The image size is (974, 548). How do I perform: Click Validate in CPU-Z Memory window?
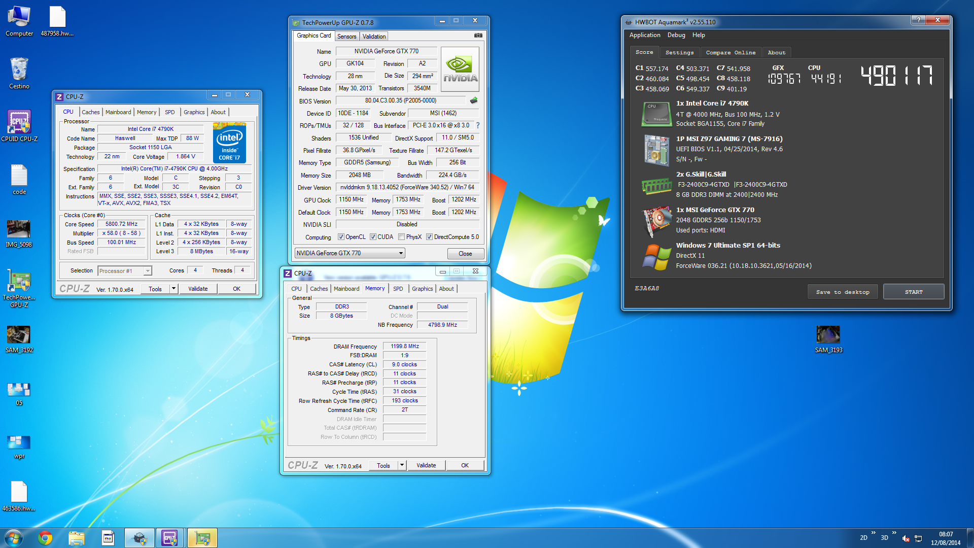point(426,465)
